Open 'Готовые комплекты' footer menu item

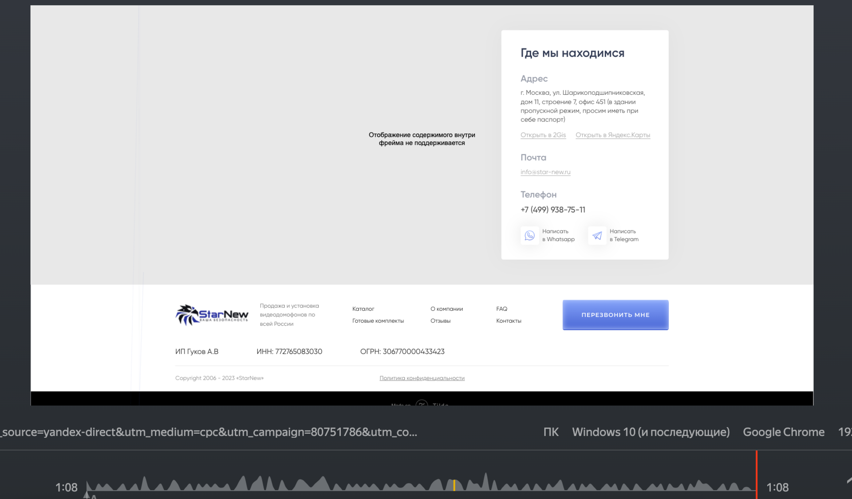pos(378,321)
